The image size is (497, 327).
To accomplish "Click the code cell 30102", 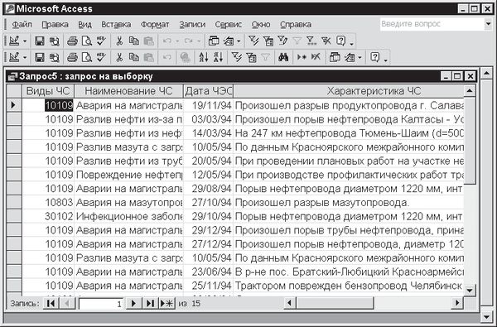I will [48, 216].
